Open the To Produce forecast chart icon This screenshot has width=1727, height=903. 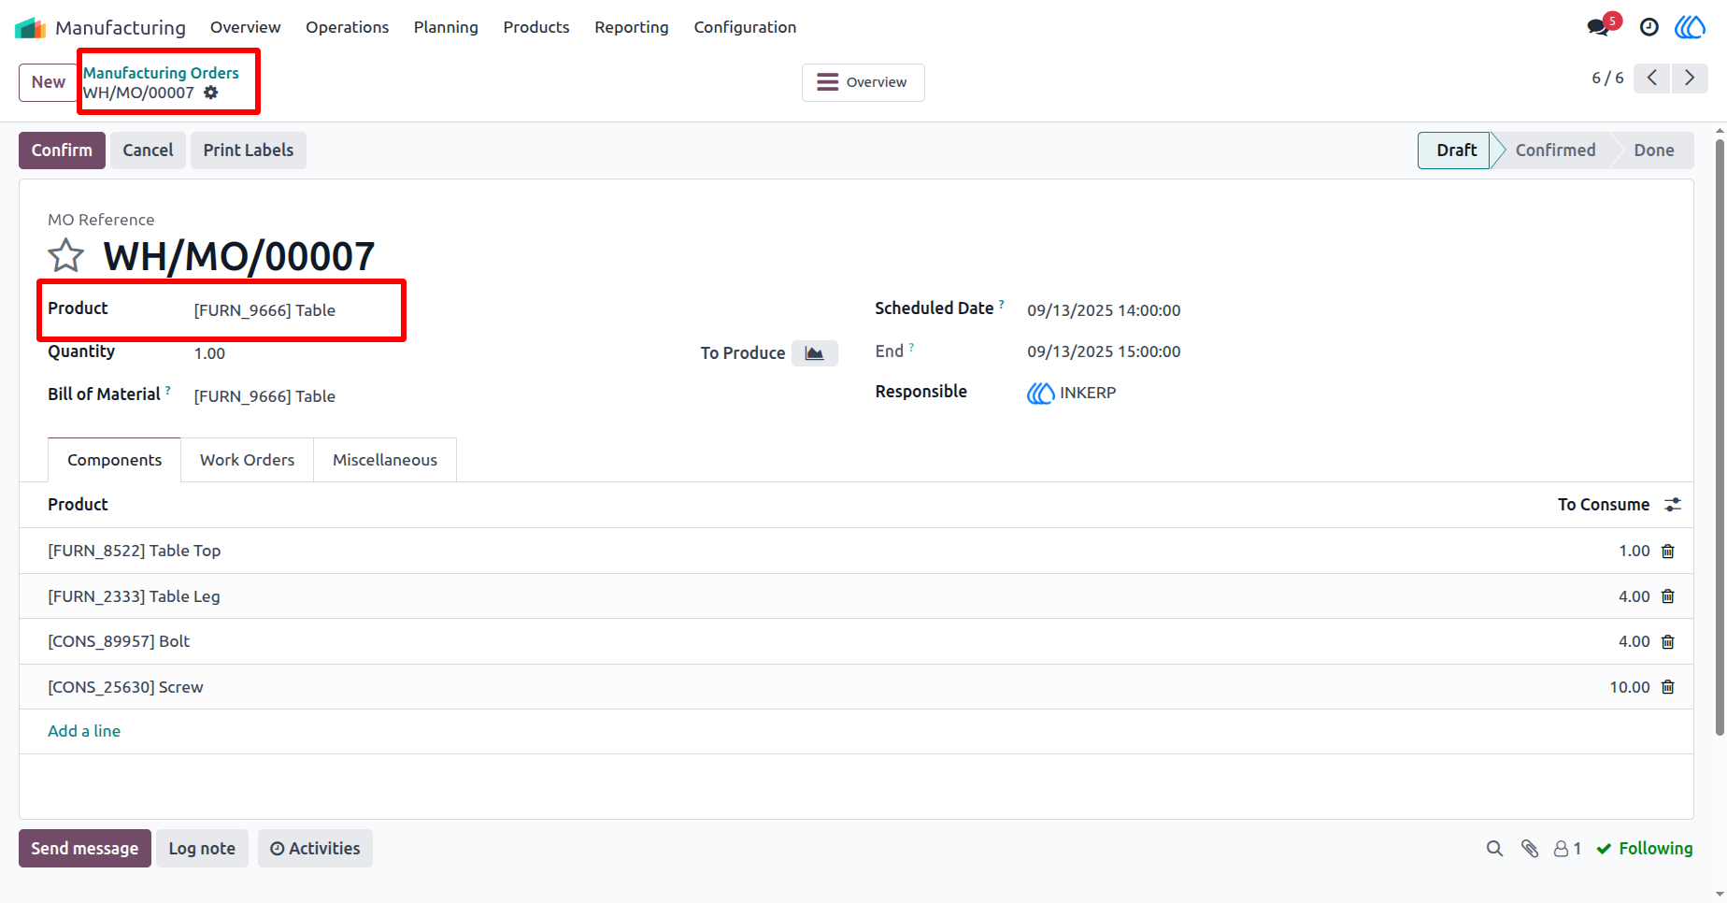click(815, 352)
